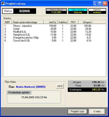Screen dimensions: 109x117
Task: Click the PDV column header
Action: coord(73,22)
